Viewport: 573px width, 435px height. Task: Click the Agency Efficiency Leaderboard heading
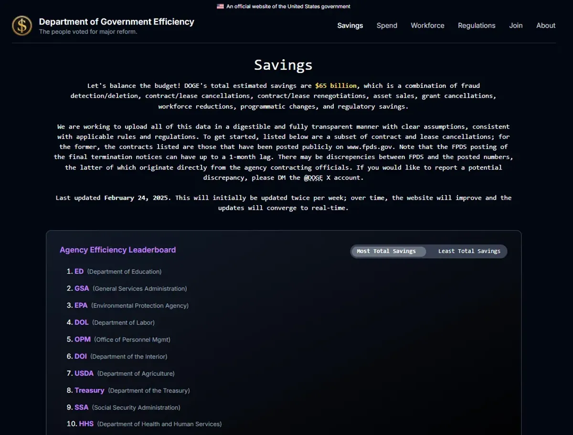click(x=117, y=250)
